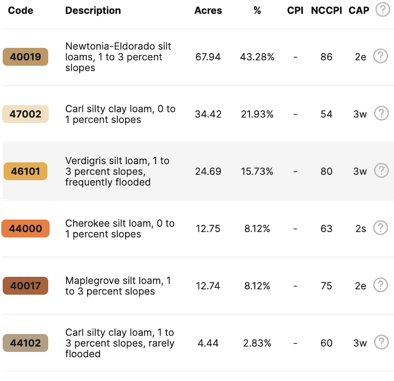Click the CAP column header
Viewport: 394px width, 381px height.
[359, 10]
